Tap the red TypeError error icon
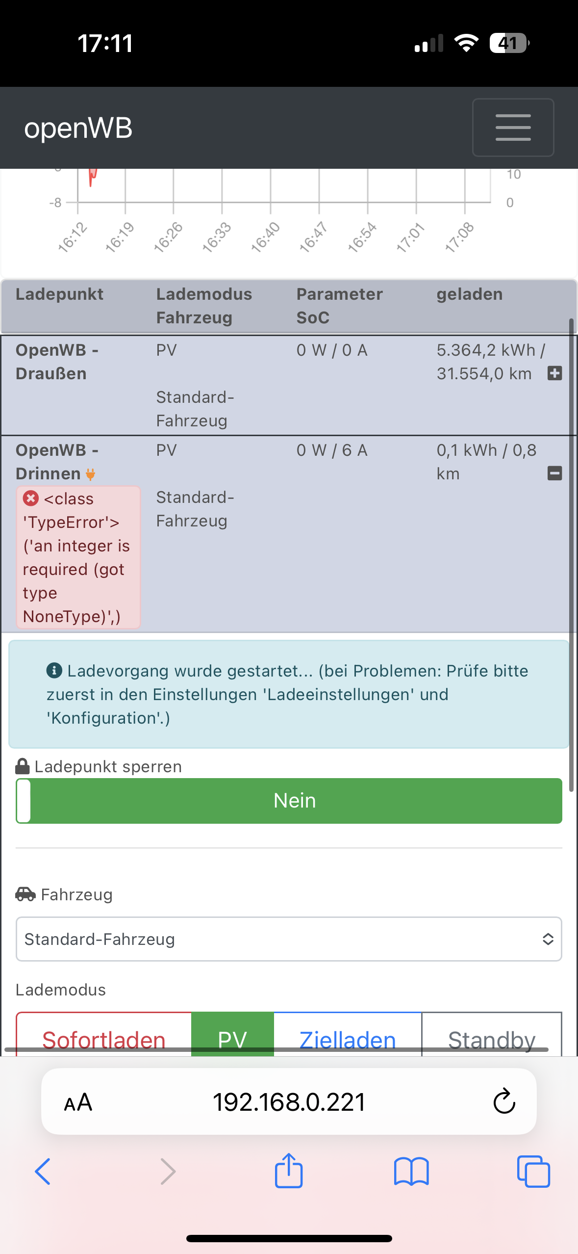Screen dimensions: 578x1254 pos(31,498)
